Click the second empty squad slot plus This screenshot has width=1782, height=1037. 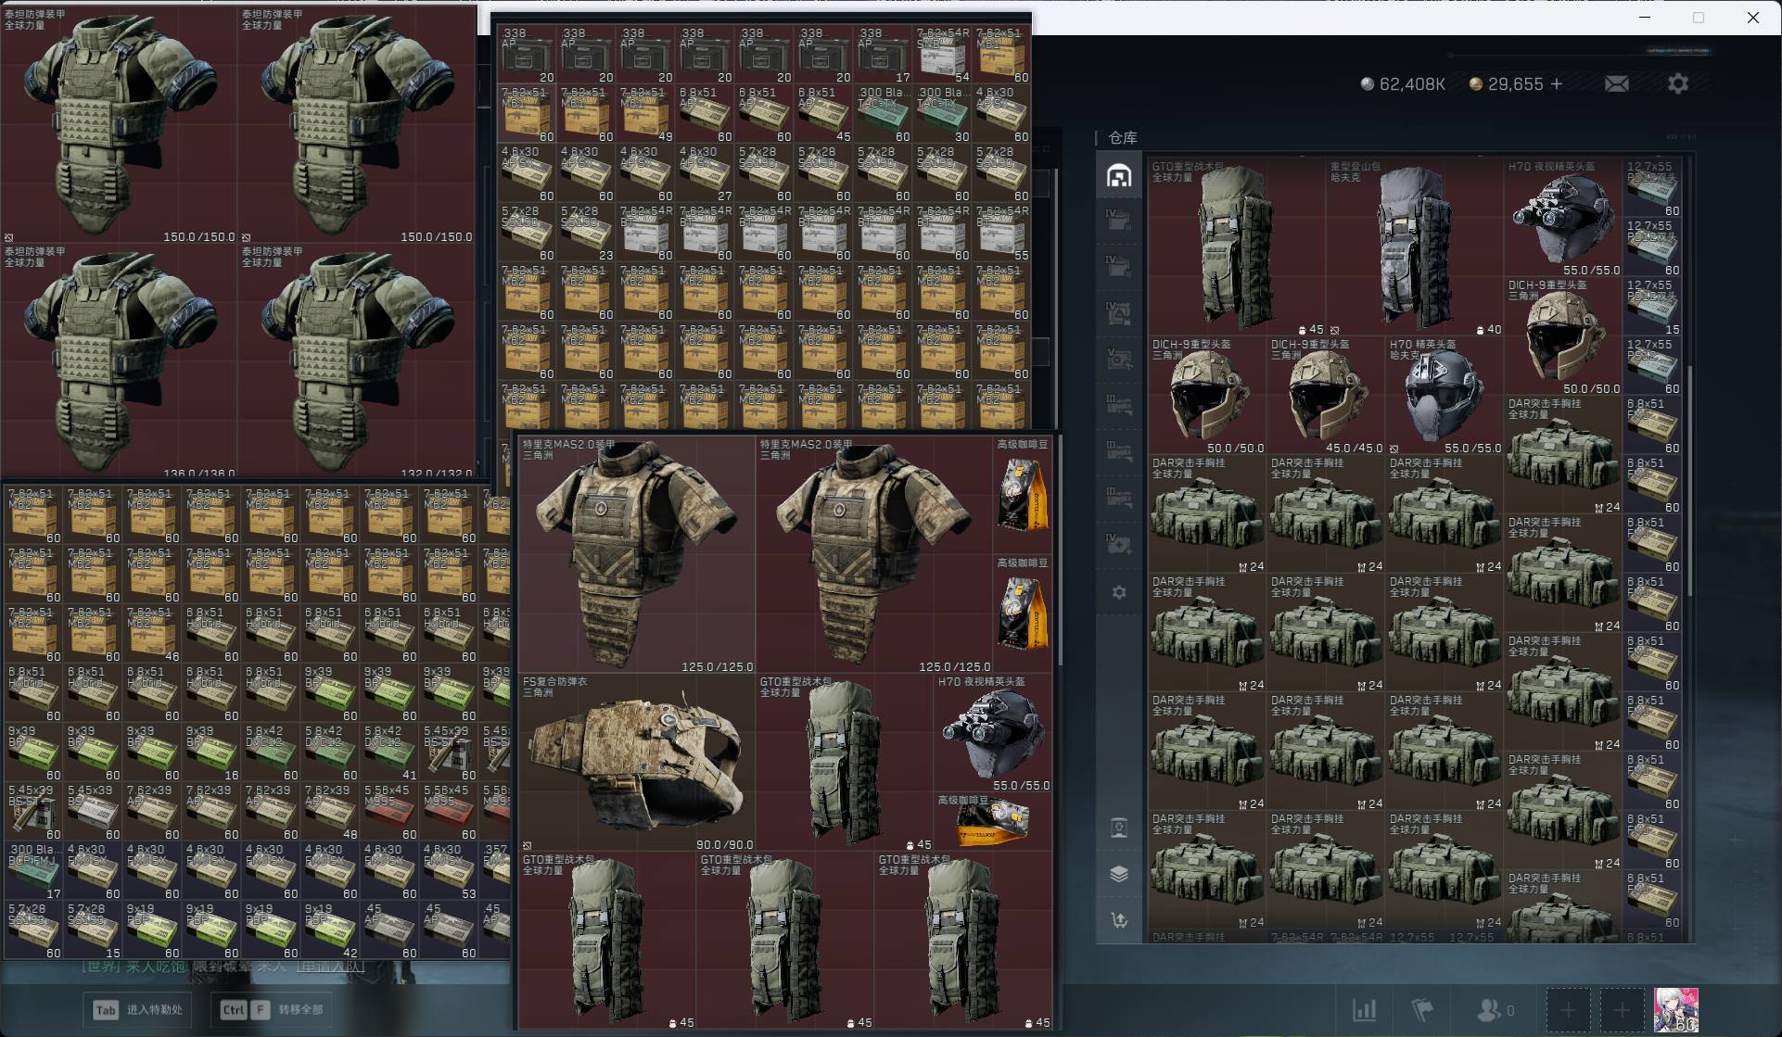click(1622, 1010)
